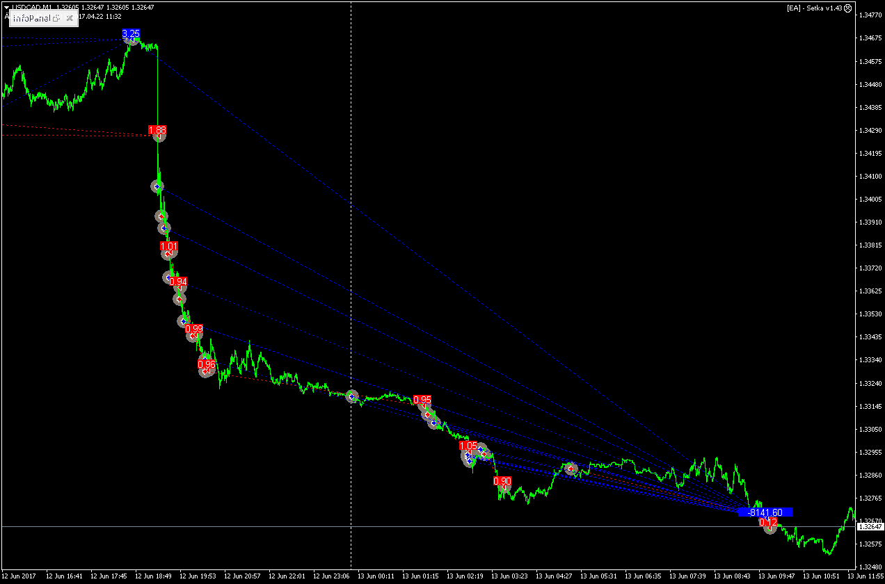Click the blue -8141.60 profit label
The width and height of the screenshot is (885, 584).
765,512
